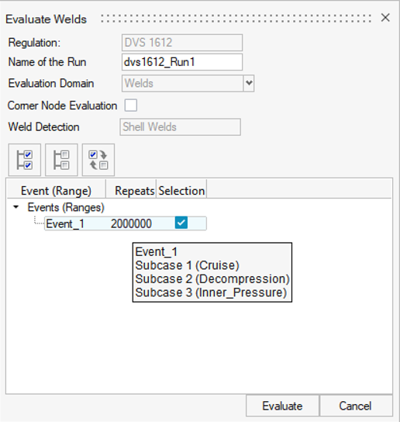Click the Welds combo box field
Screen dimensions: 400x422
tap(182, 83)
